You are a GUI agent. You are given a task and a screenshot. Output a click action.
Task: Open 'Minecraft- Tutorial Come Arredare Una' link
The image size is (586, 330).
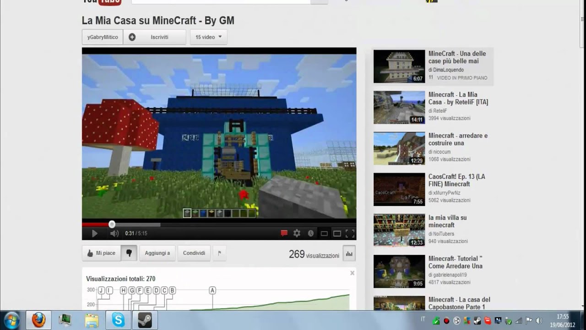tap(456, 262)
